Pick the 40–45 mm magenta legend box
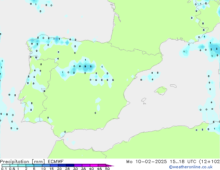 94,165
